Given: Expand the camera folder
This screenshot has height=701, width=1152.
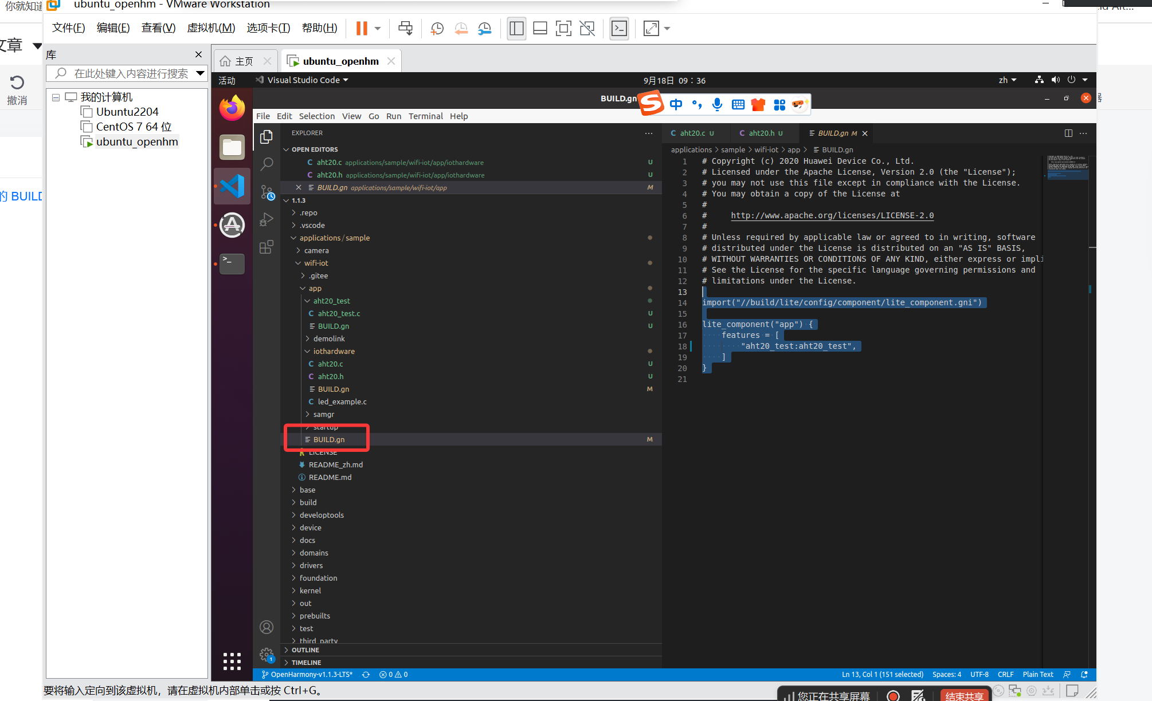Looking at the screenshot, I should (316, 250).
